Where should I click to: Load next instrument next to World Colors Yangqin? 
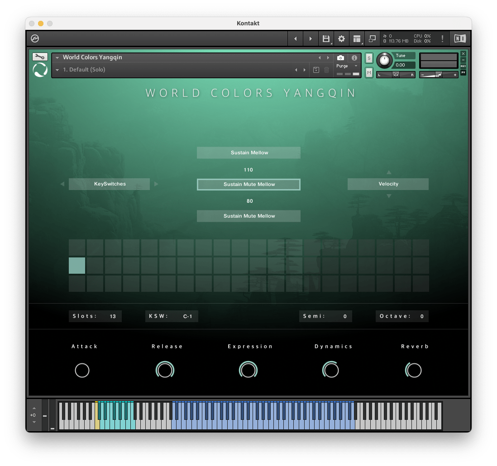click(328, 57)
